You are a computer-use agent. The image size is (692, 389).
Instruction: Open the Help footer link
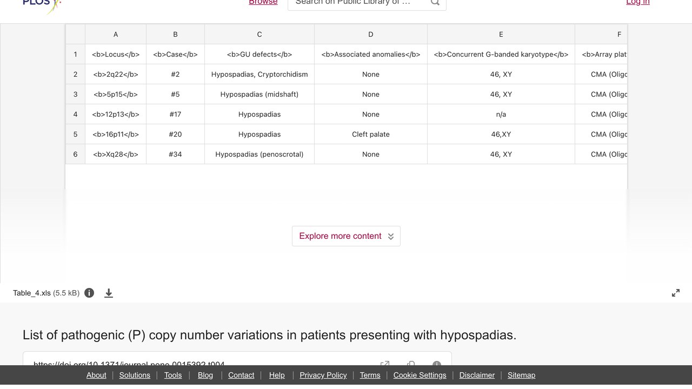pos(277,375)
